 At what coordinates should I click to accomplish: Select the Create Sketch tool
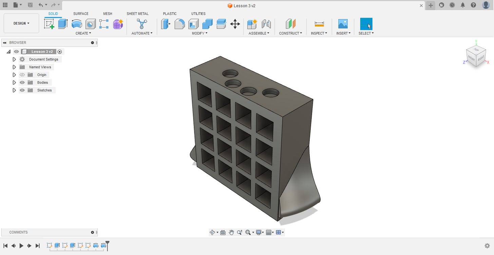[x=49, y=24]
